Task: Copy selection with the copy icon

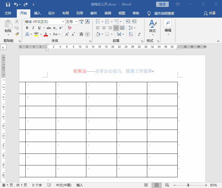Action: point(17,28)
